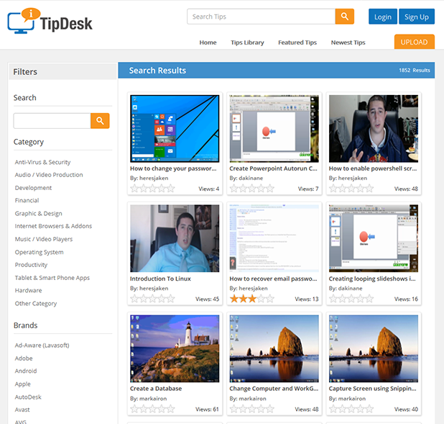Go to the Featured Tips page
This screenshot has height=424, width=444.
pos(297,42)
